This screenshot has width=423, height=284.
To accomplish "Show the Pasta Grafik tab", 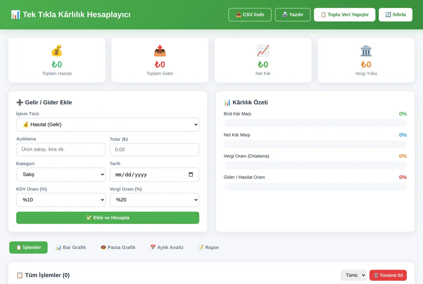I will (118, 247).
